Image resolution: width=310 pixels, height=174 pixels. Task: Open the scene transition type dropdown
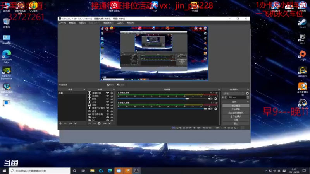click(234, 94)
